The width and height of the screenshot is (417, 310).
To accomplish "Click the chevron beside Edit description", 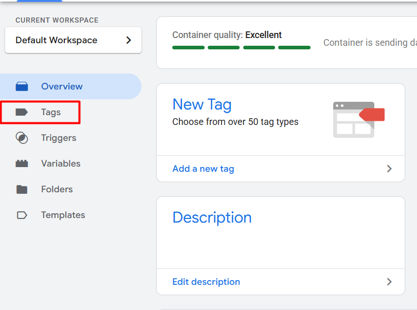I will click(389, 282).
